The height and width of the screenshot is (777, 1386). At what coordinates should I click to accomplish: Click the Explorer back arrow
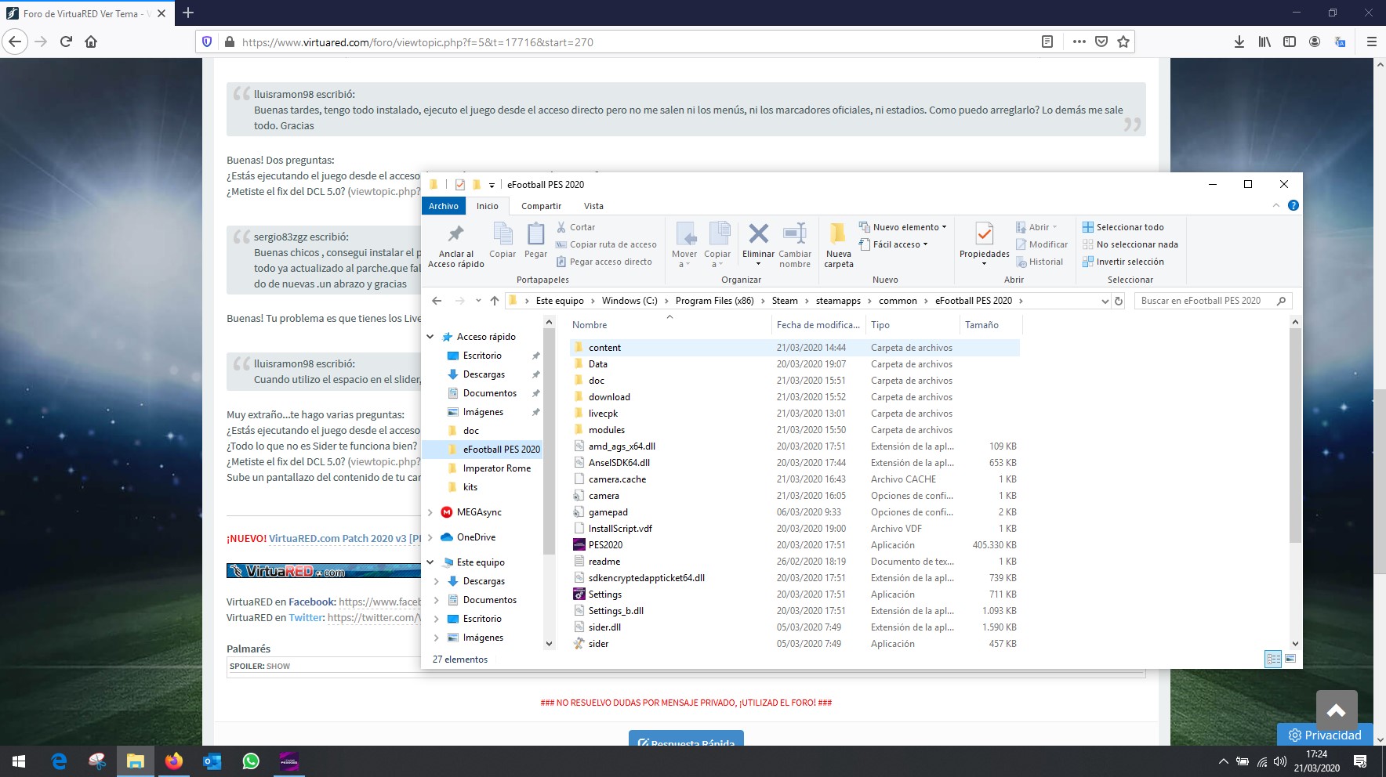437,301
